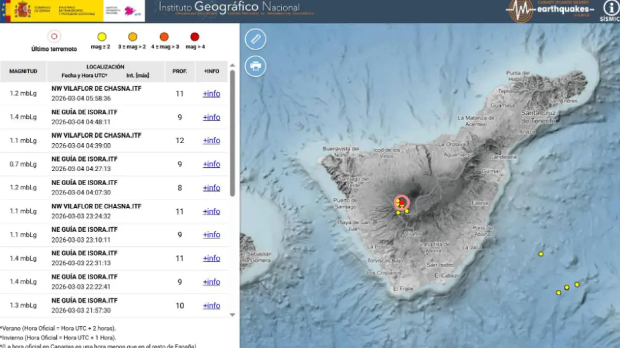Click the orange 4 ≥ mag > 3 legend circle
This screenshot has height=348, width=620.
(164, 37)
